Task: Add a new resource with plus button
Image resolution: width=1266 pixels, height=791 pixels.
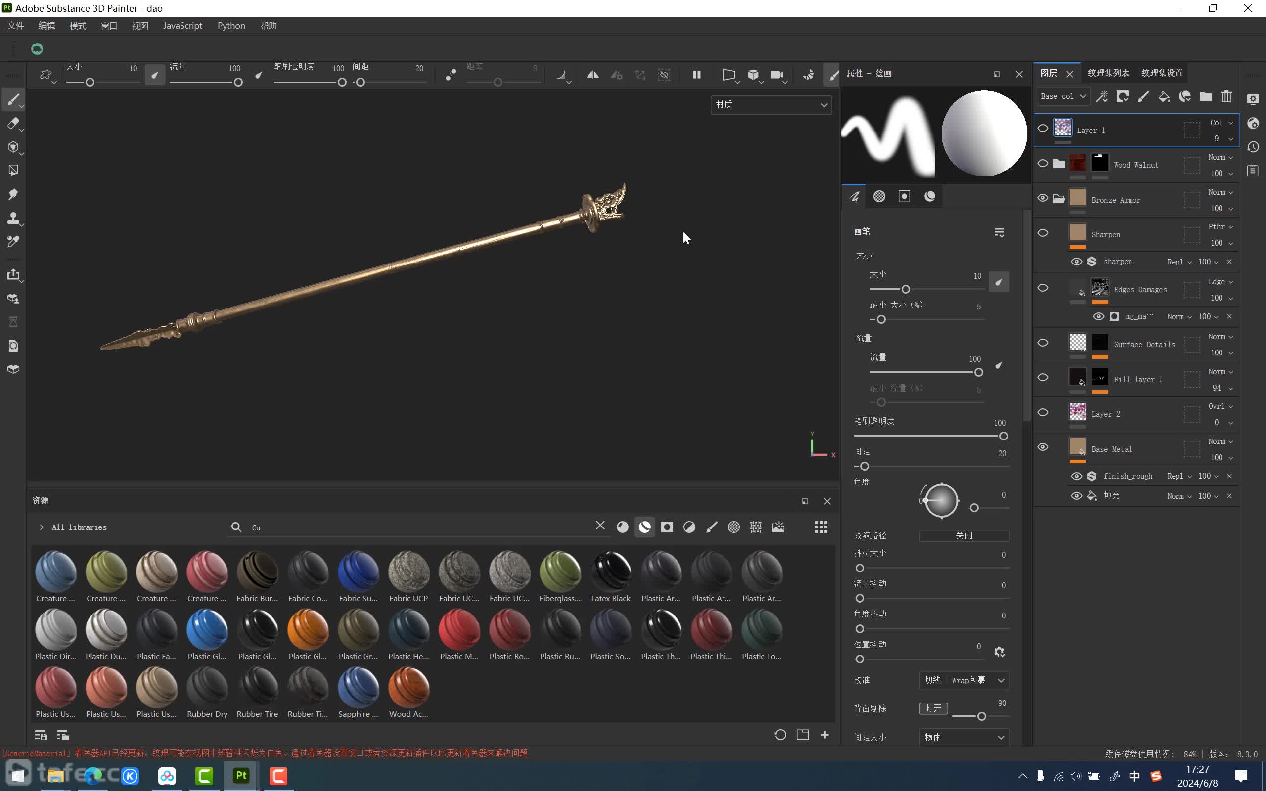Action: coord(825,735)
